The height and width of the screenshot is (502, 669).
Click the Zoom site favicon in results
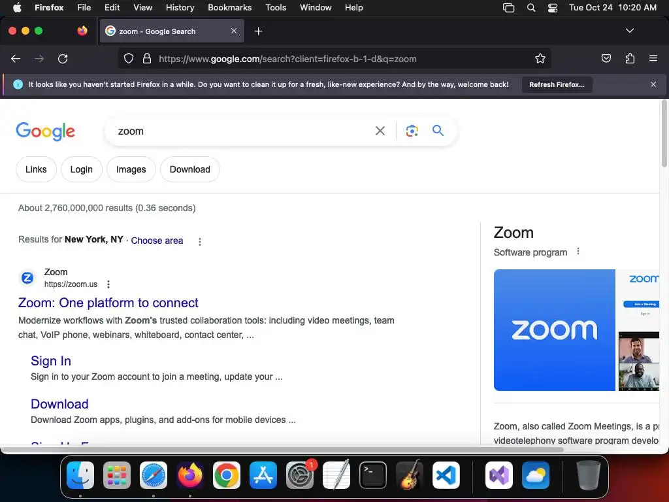click(x=27, y=278)
